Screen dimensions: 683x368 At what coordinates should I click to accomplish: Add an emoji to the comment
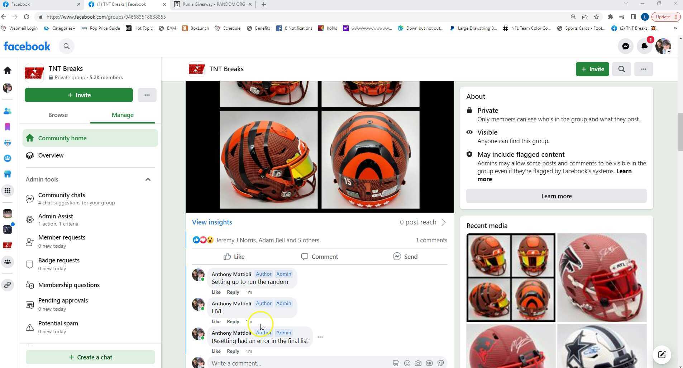(407, 363)
